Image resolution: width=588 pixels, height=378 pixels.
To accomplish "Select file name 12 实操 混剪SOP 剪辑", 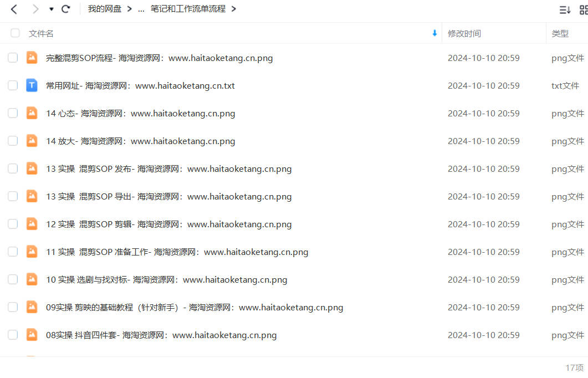I will (x=168, y=224).
